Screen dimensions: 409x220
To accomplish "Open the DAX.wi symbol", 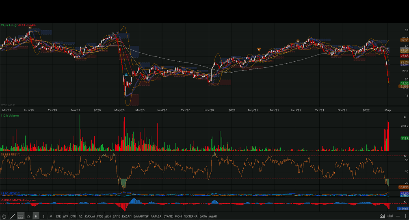I will pos(90,216).
